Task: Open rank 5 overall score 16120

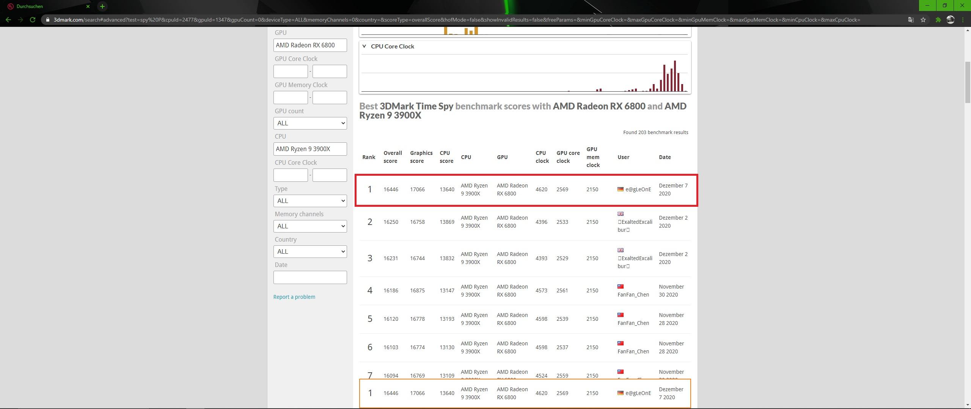Action: (x=391, y=319)
